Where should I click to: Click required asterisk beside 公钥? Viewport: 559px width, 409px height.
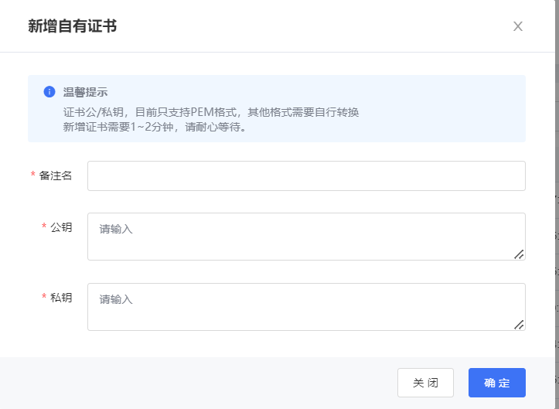coord(44,227)
